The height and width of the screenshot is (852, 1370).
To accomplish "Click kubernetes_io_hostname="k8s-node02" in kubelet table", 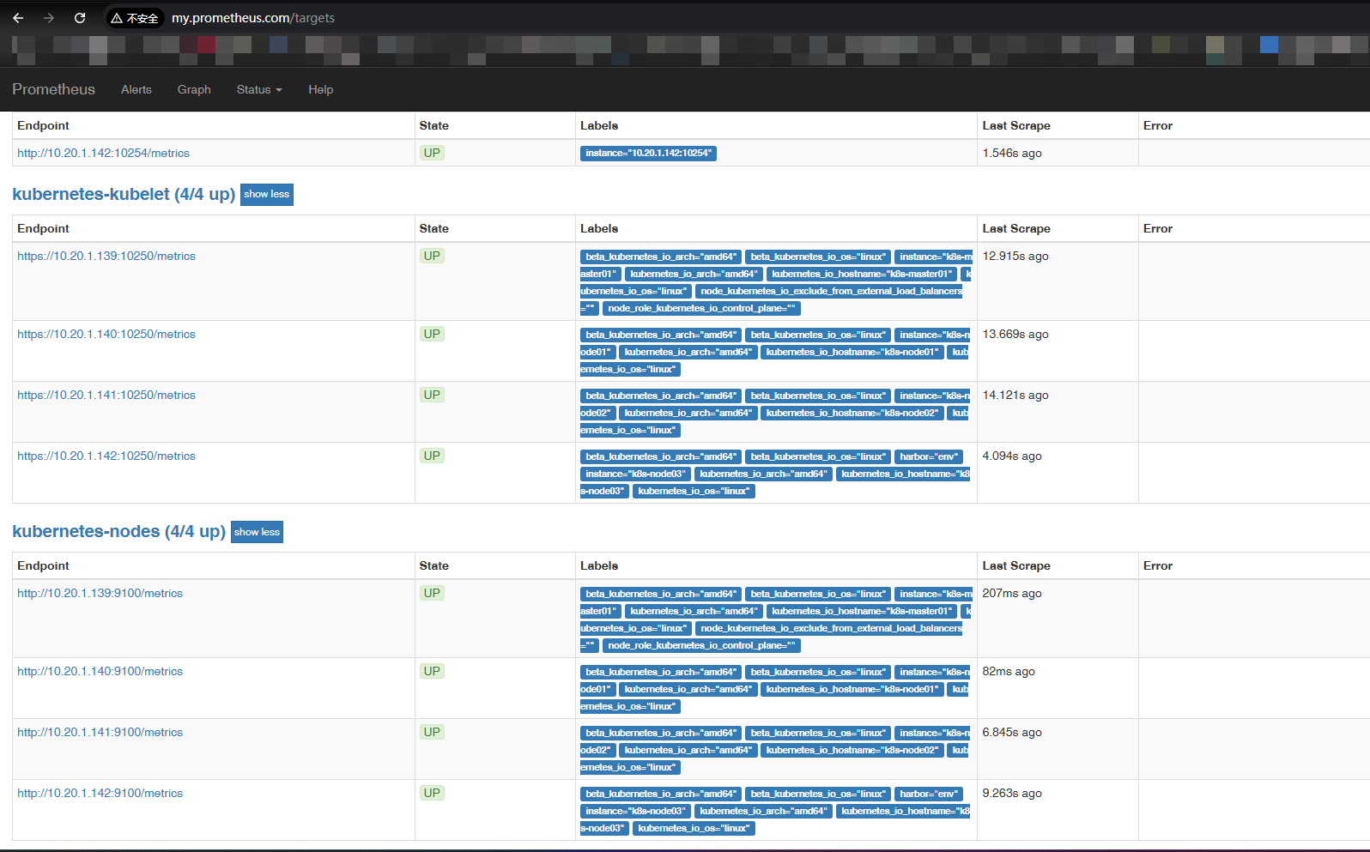I will click(852, 413).
